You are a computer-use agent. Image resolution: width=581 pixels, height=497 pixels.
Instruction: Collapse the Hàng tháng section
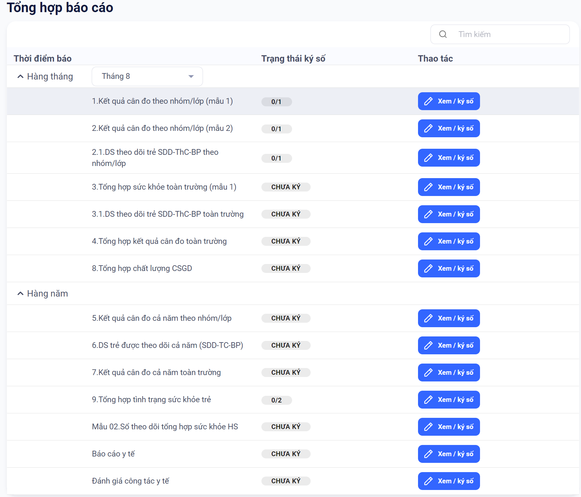coord(20,76)
